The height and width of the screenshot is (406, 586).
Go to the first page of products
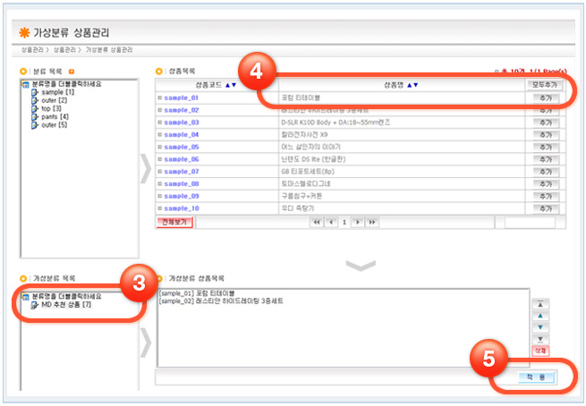click(x=316, y=222)
